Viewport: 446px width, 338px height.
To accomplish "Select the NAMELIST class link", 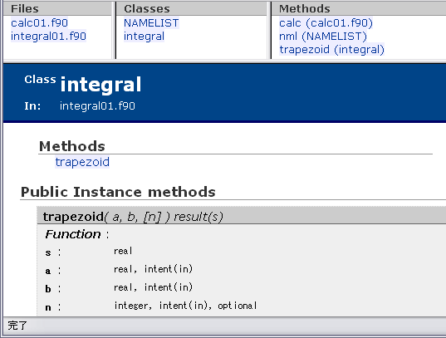I will pyautogui.click(x=151, y=22).
